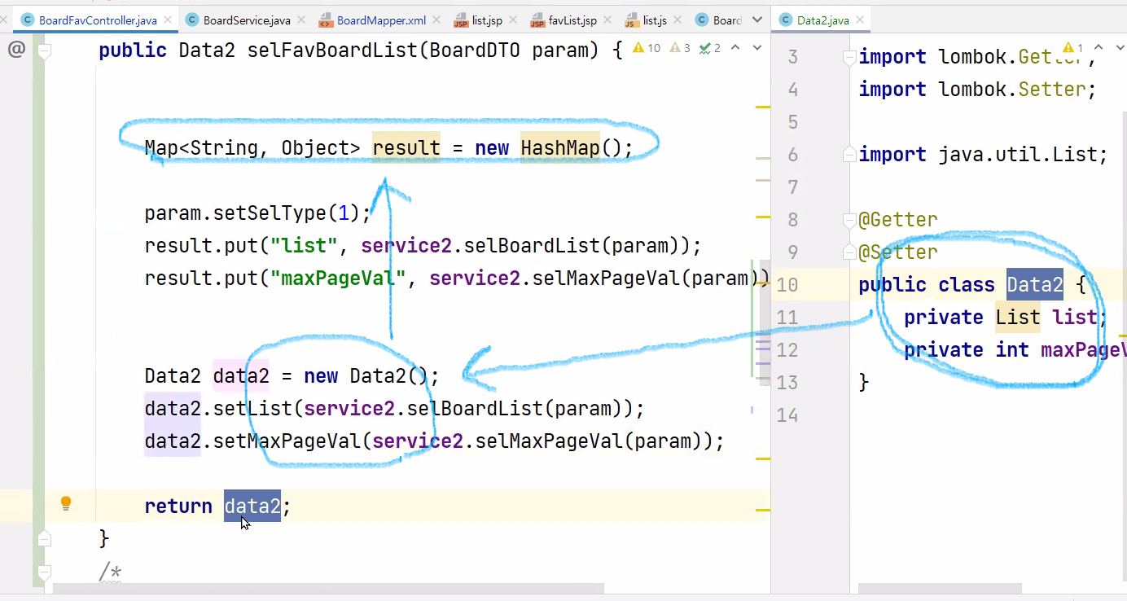Click import java.util.List statement
The image size is (1127, 601).
point(983,155)
